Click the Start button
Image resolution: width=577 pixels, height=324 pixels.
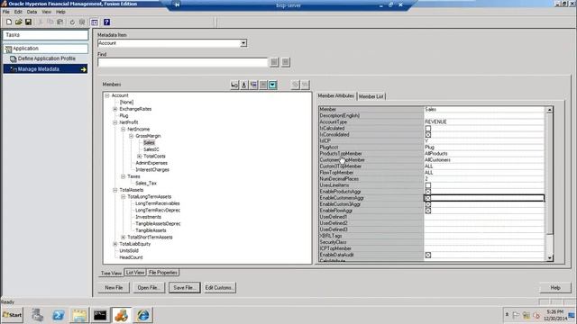12,315
